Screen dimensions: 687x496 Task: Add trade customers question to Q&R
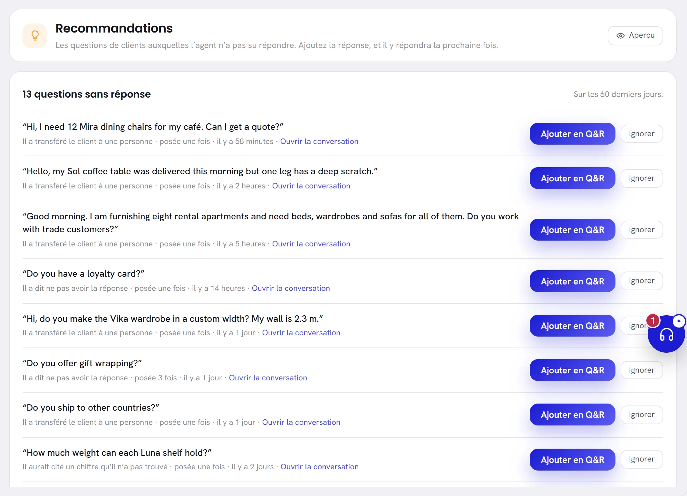coord(572,230)
